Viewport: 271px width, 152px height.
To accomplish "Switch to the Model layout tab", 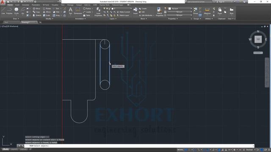I will (x=6, y=149).
